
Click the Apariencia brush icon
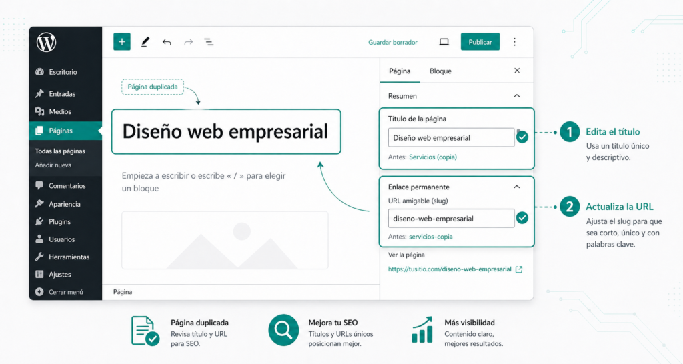coord(39,204)
